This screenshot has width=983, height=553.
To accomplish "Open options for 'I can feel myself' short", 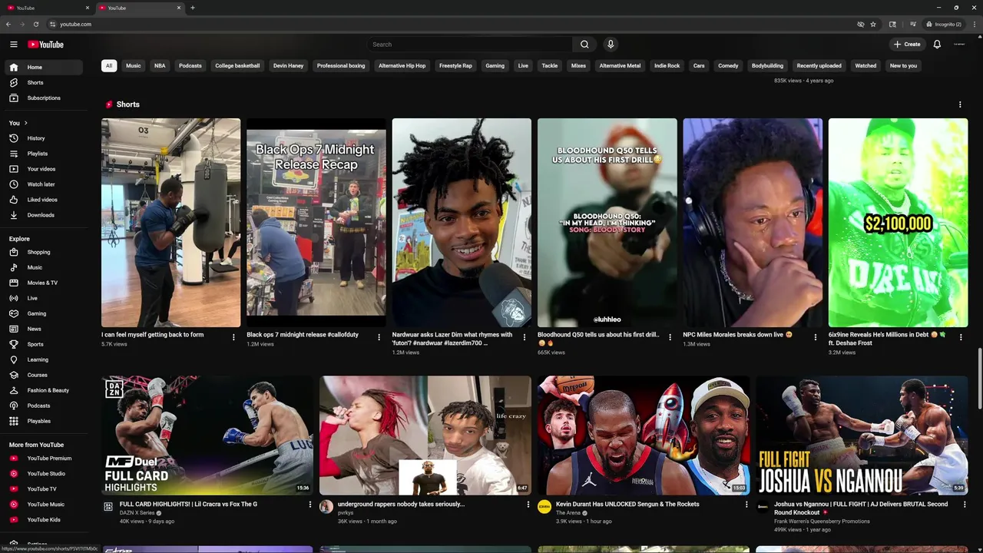I will 233,336.
